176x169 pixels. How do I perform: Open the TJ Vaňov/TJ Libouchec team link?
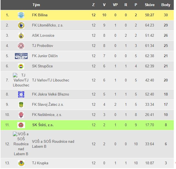[51, 80]
